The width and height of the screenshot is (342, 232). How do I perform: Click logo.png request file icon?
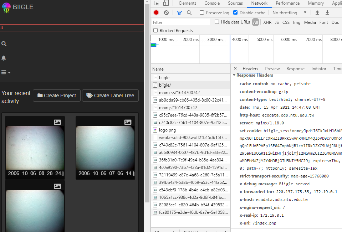(x=155, y=130)
